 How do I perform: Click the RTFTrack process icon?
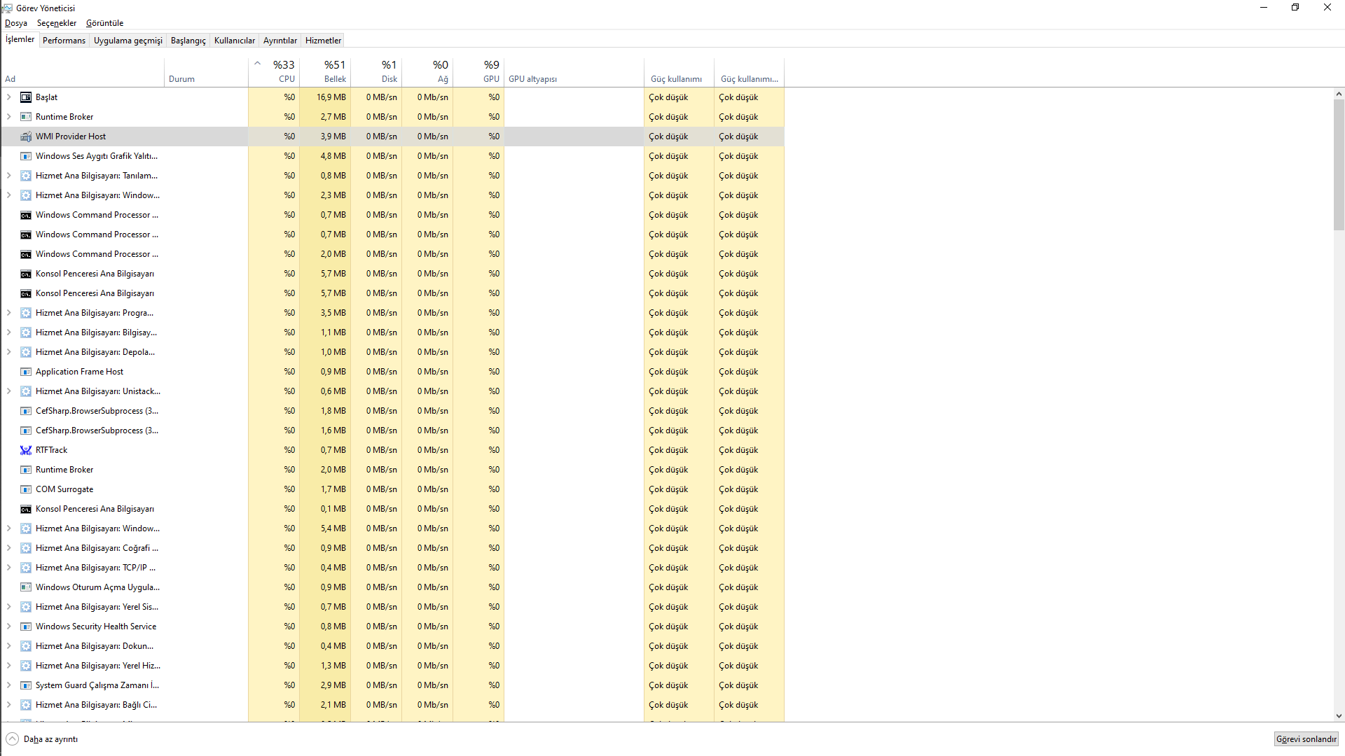tap(26, 450)
